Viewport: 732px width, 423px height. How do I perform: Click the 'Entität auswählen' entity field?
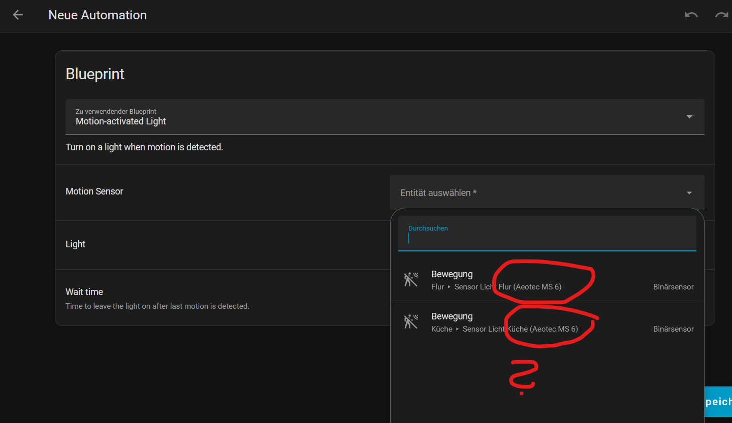click(x=533, y=193)
